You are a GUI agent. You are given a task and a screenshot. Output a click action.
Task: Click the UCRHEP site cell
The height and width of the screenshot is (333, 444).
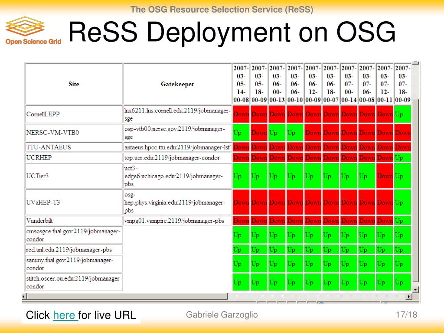(74, 157)
